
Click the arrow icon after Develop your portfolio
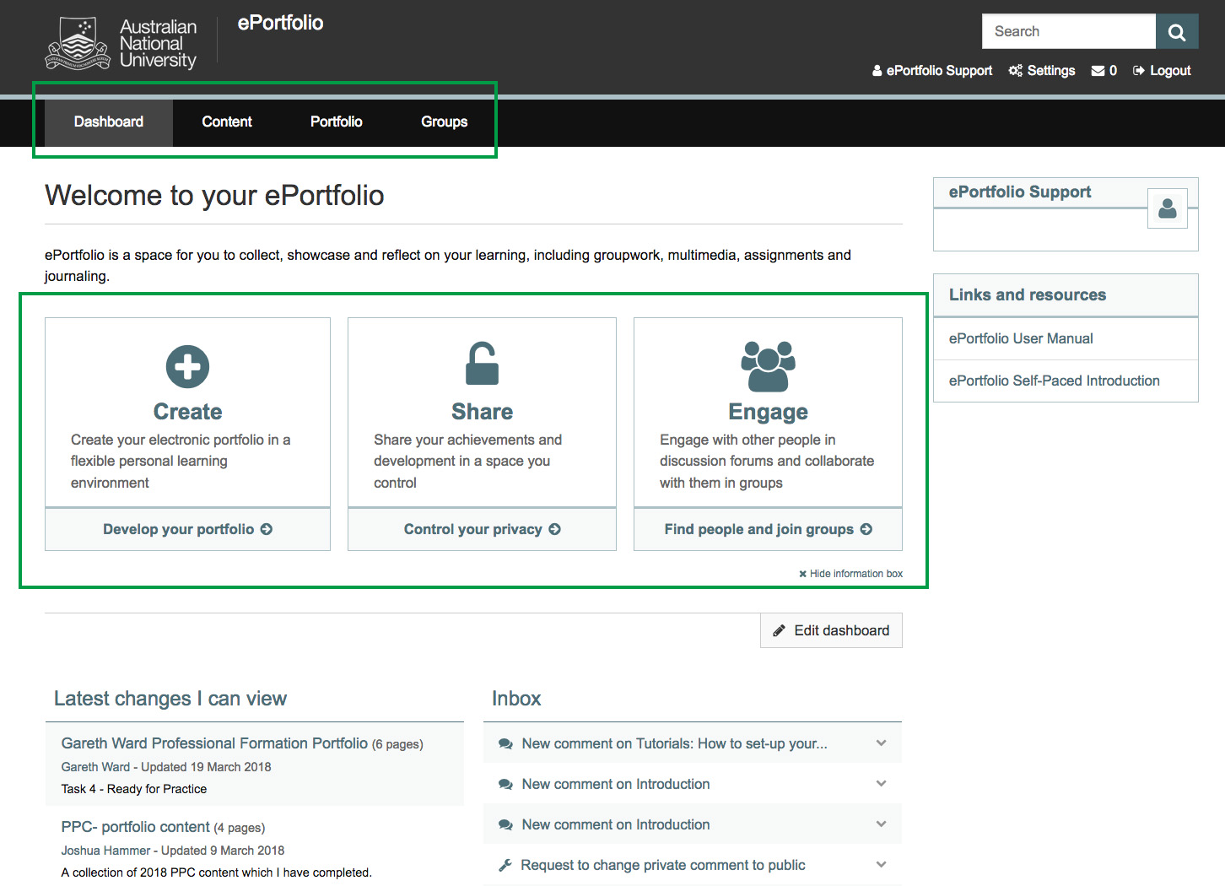click(x=267, y=529)
